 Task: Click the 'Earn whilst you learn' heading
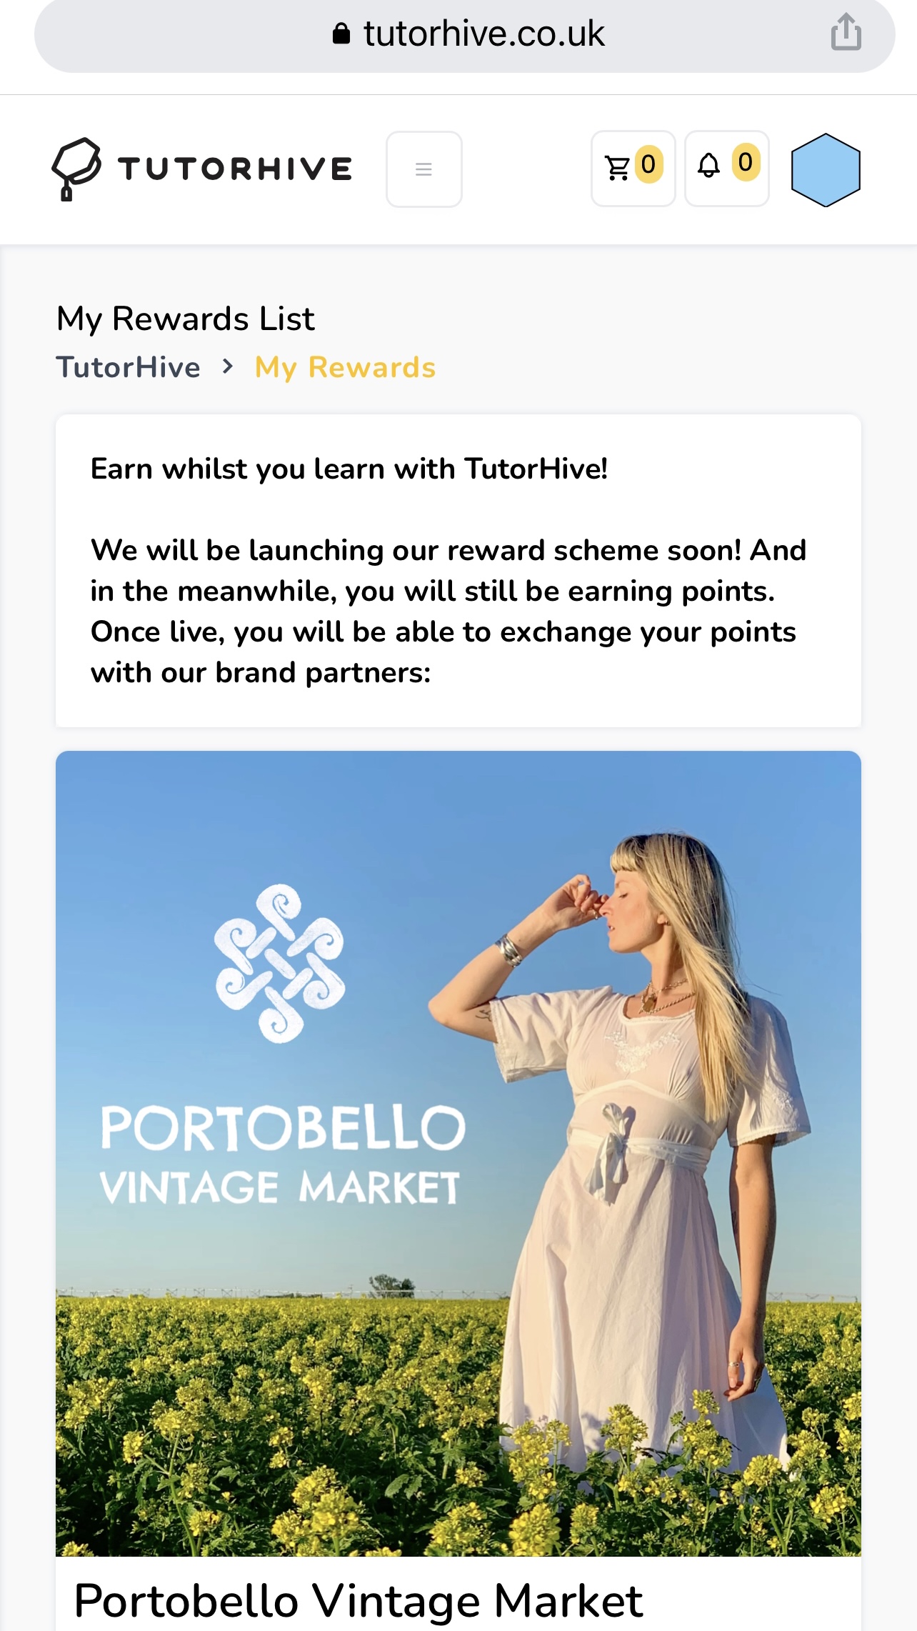click(x=349, y=469)
